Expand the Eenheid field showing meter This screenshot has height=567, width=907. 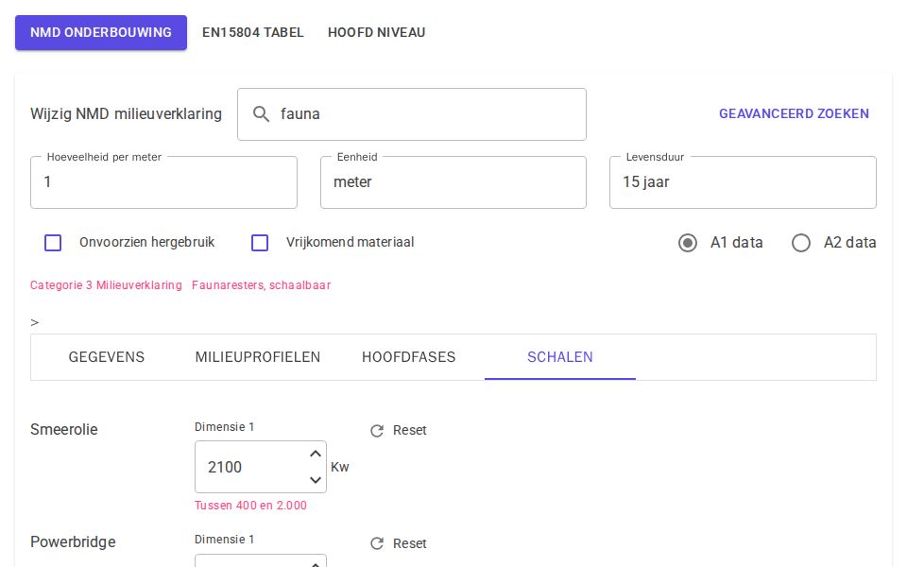(453, 182)
